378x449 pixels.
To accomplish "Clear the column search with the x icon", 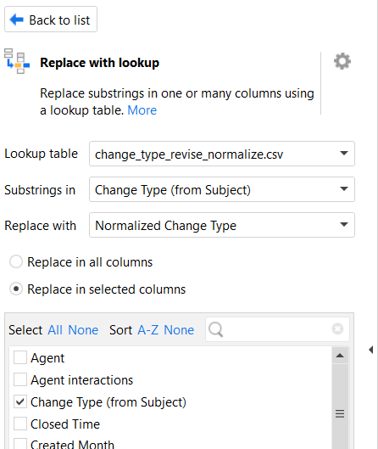I will click(x=337, y=328).
